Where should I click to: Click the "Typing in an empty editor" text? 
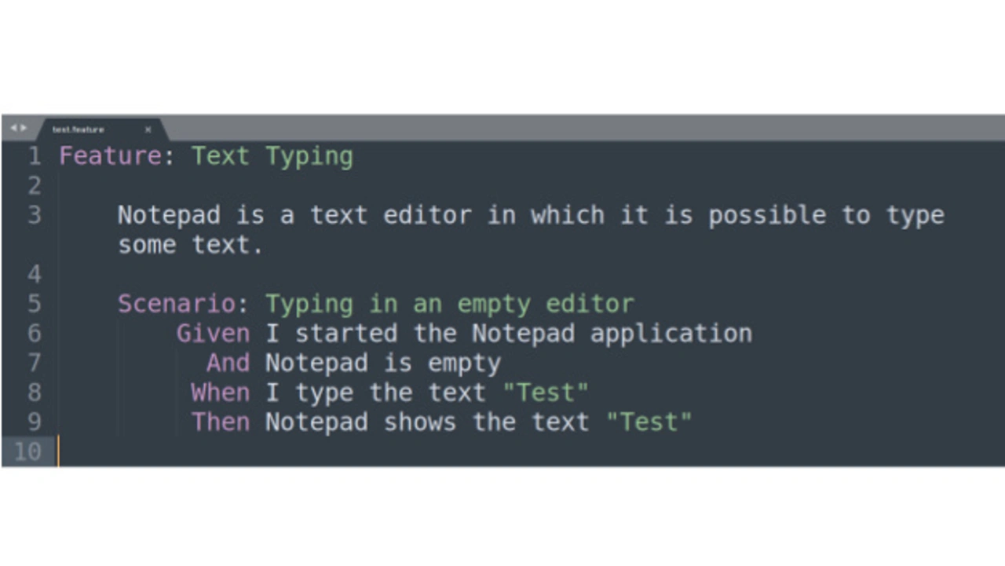(x=449, y=304)
